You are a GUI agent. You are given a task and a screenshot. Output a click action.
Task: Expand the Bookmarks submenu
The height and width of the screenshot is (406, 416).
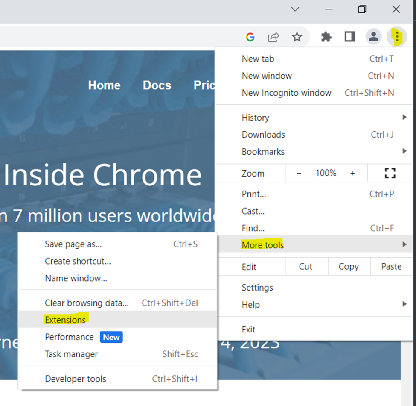[314, 152]
